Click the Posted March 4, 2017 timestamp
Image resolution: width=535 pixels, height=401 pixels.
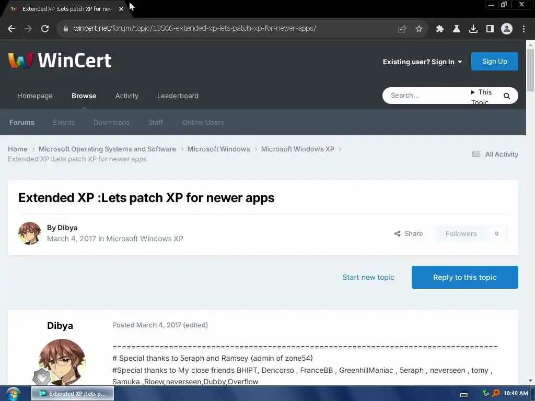(147, 325)
